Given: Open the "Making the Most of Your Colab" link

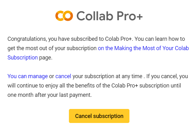Looking at the screenshot, I should click(143, 48).
